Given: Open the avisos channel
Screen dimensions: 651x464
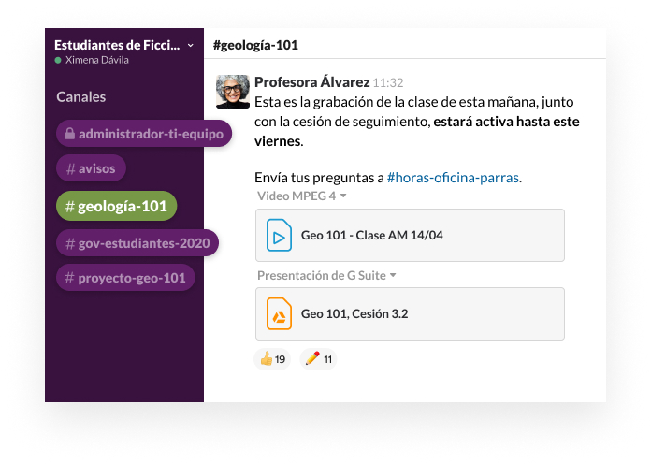Looking at the screenshot, I should 96,169.
